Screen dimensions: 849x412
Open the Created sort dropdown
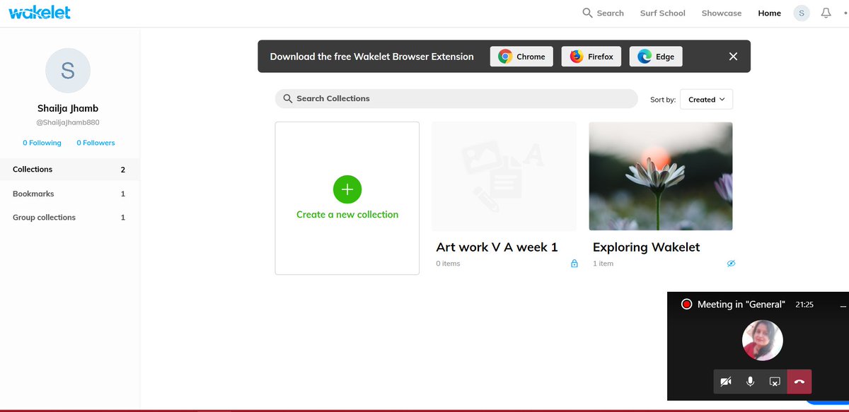pos(705,99)
